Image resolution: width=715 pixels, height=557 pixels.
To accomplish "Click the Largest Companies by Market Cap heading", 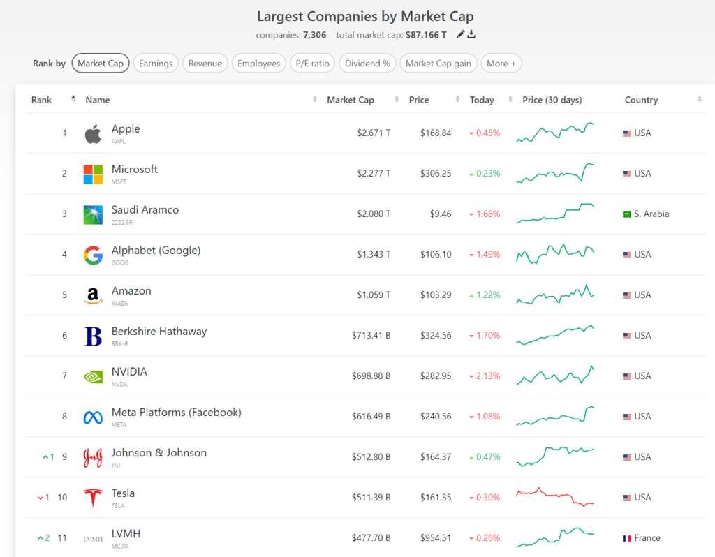I will point(365,17).
